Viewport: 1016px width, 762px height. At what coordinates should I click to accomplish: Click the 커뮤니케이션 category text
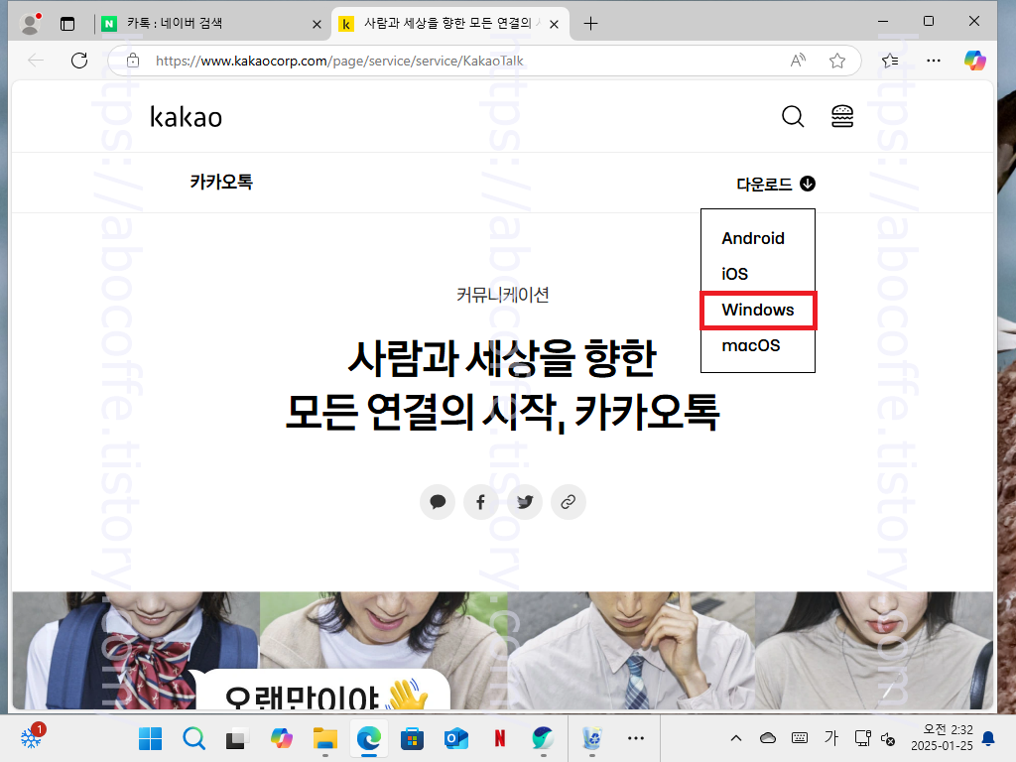pyautogui.click(x=503, y=296)
